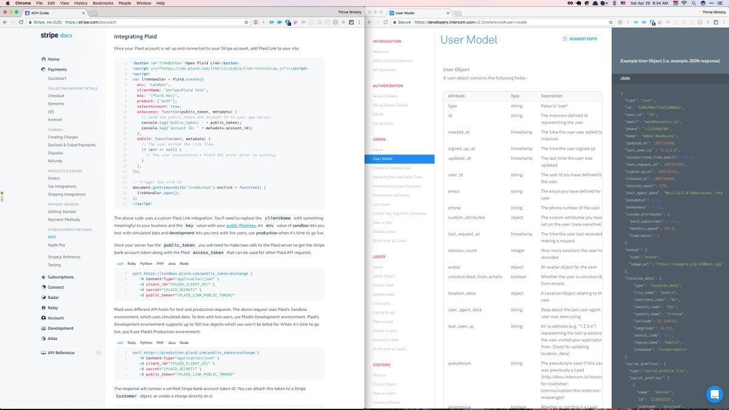
Task: Open Shipping Integrations in Stripe sidebar
Action: (x=67, y=195)
